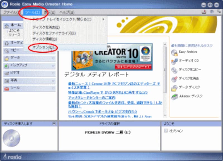
Task: Click the options icon in ようこそ panel
Action: (x=166, y=131)
